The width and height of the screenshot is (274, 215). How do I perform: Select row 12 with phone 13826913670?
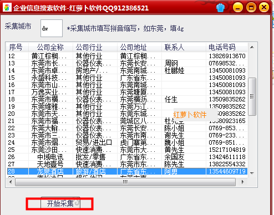point(127,56)
